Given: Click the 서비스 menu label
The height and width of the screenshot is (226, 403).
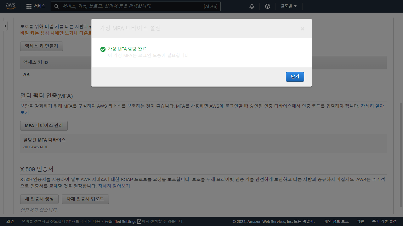Looking at the screenshot, I should pyautogui.click(x=40, y=6).
